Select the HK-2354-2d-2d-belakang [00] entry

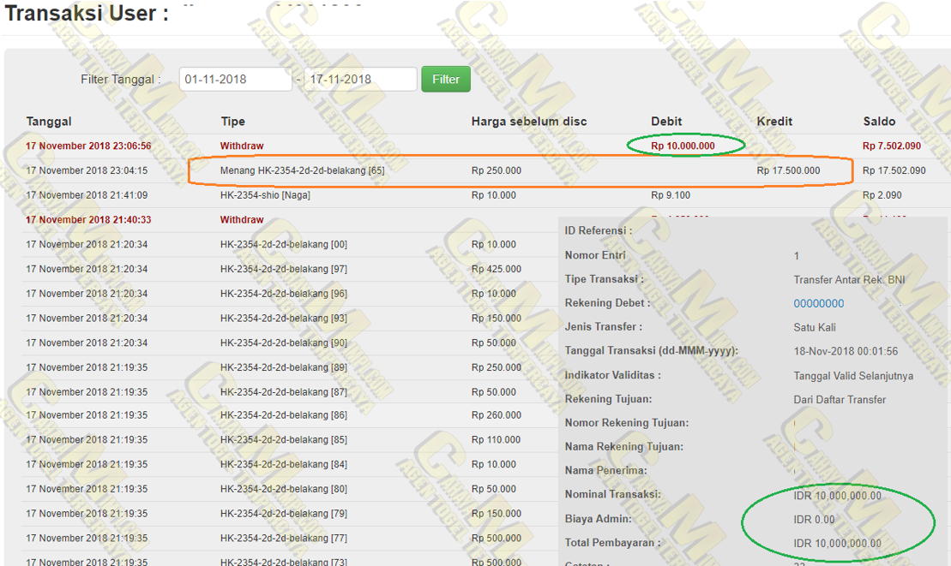pos(283,245)
